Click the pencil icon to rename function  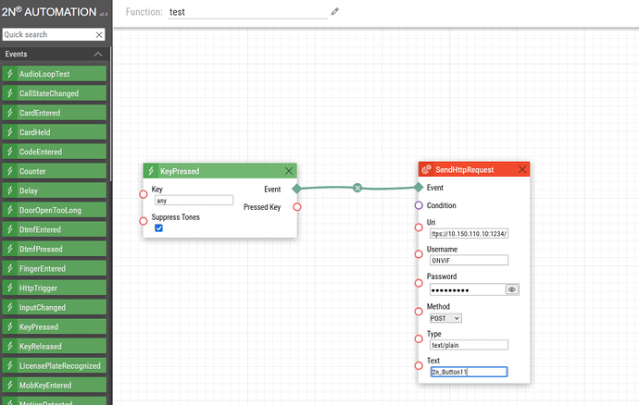[x=335, y=12]
